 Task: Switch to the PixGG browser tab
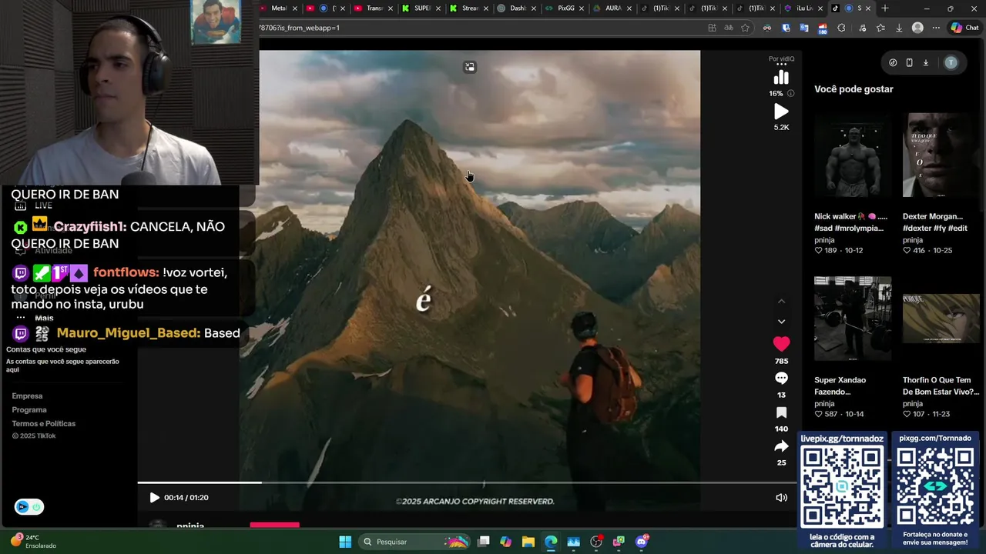point(564,8)
